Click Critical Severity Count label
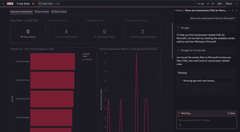 pos(136,21)
